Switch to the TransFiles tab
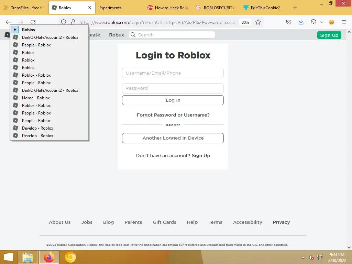Viewport: 352px width, 264px height. 24,8
